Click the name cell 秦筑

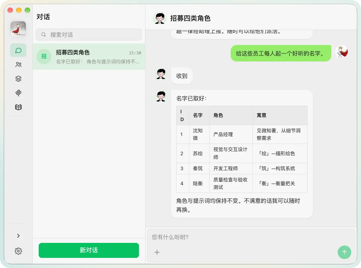tap(199, 169)
